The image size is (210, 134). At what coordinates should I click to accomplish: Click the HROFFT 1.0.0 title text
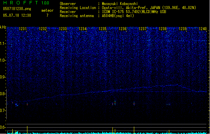point(26,3)
